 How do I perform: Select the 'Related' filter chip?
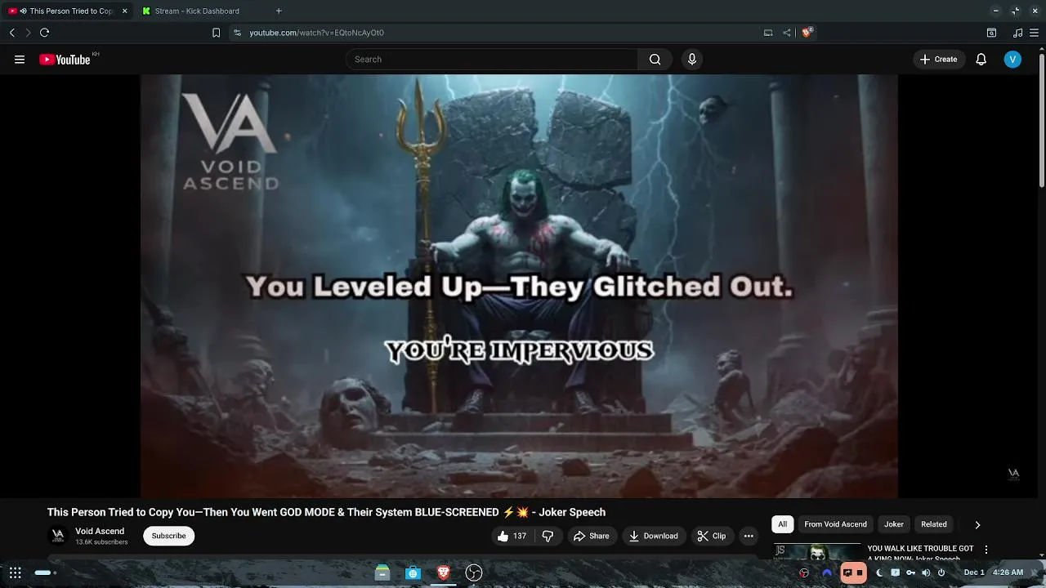pyautogui.click(x=934, y=524)
